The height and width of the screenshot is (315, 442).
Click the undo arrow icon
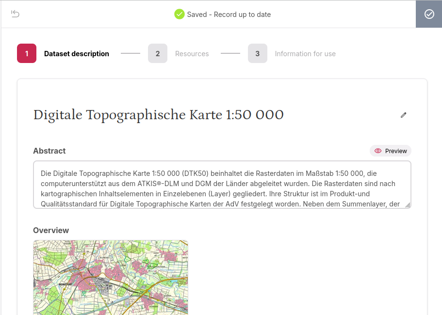pyautogui.click(x=15, y=14)
